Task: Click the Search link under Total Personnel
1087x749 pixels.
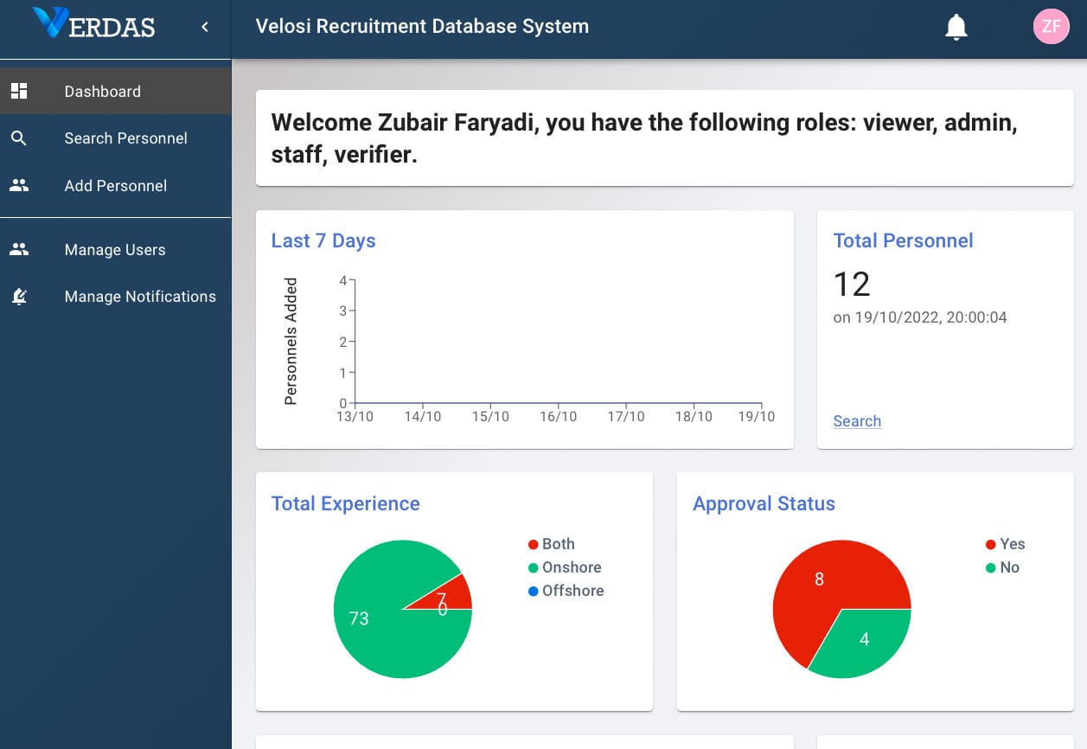Action: pyautogui.click(x=857, y=421)
